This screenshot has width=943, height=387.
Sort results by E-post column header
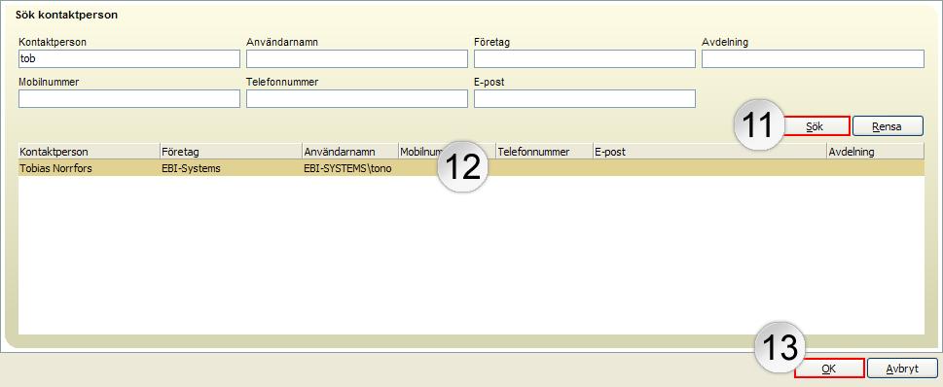pos(709,152)
